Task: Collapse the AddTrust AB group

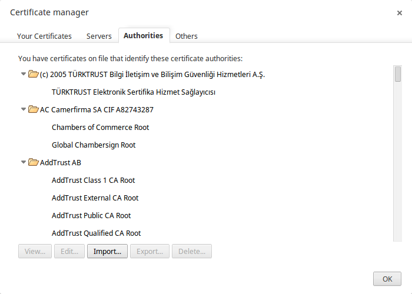Action: pos(24,162)
